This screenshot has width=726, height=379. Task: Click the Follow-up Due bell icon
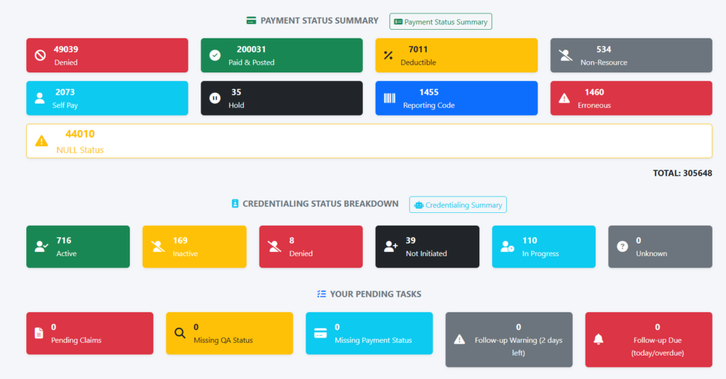(598, 339)
